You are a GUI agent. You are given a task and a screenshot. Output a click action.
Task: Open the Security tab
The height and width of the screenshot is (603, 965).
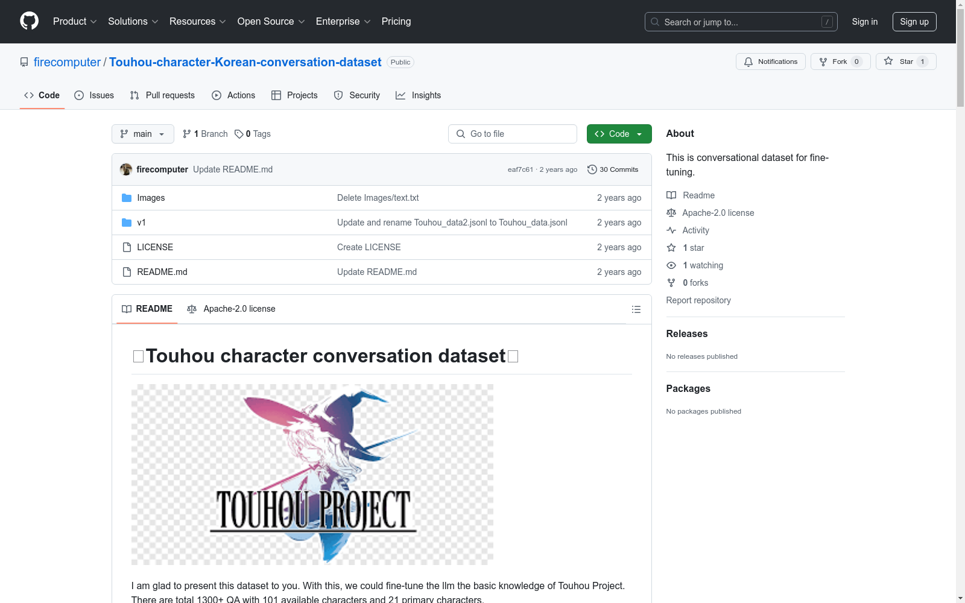point(357,95)
